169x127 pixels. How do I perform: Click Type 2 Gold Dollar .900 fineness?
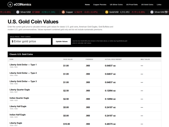tap(88, 74)
